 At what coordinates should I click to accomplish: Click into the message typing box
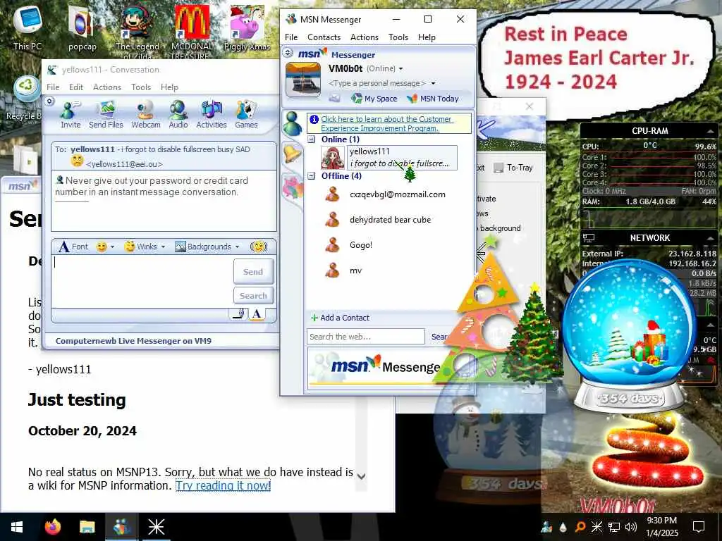(x=142, y=280)
